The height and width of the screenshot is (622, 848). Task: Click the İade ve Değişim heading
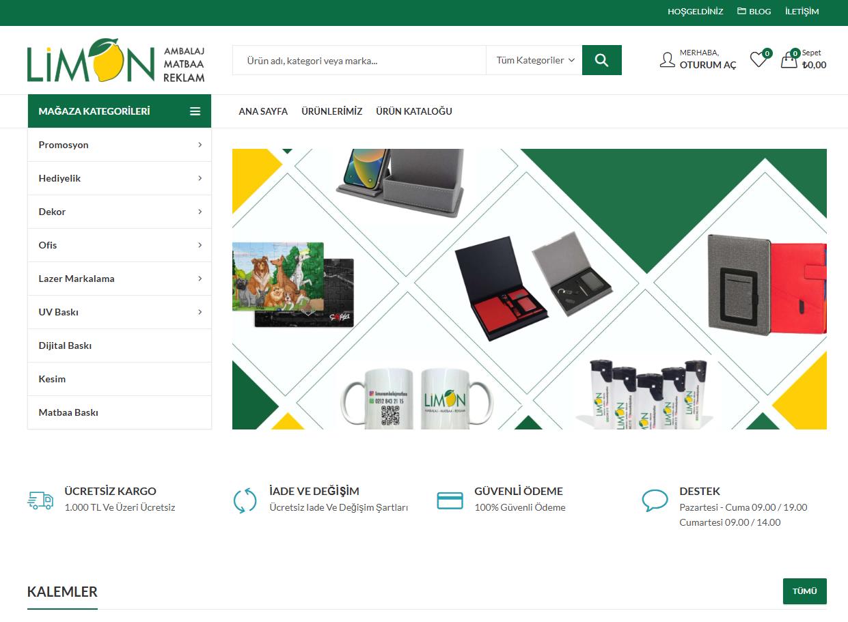[x=314, y=491]
